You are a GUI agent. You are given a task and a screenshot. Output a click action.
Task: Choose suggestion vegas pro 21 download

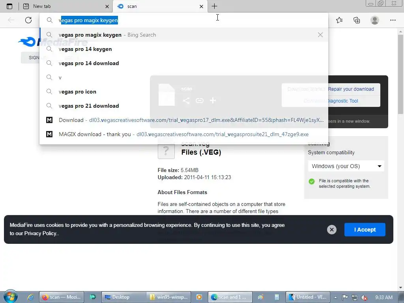[x=184, y=106]
